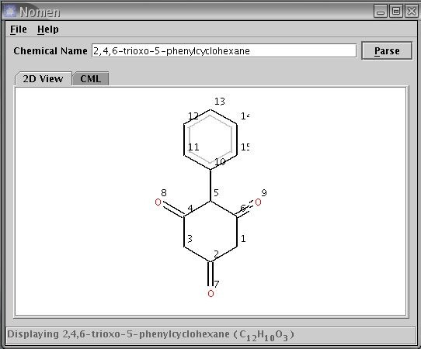Click the oxygen atom labeled 8
Image resolution: width=421 pixels, height=349 pixels.
pos(158,202)
